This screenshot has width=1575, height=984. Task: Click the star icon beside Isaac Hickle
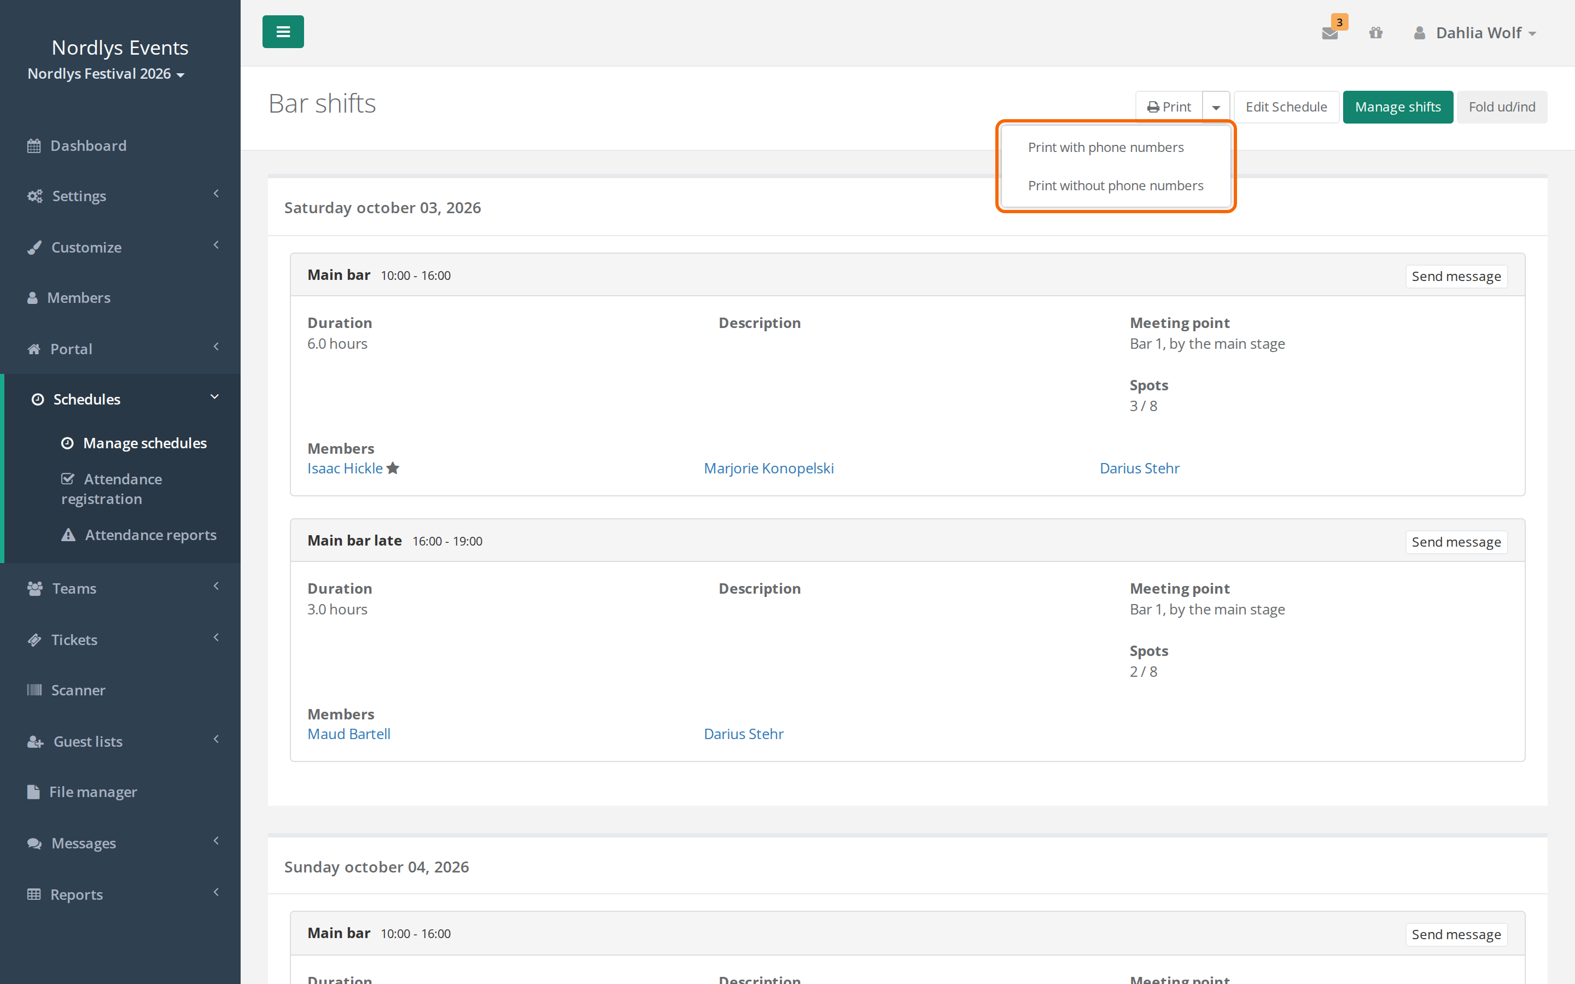coord(393,468)
